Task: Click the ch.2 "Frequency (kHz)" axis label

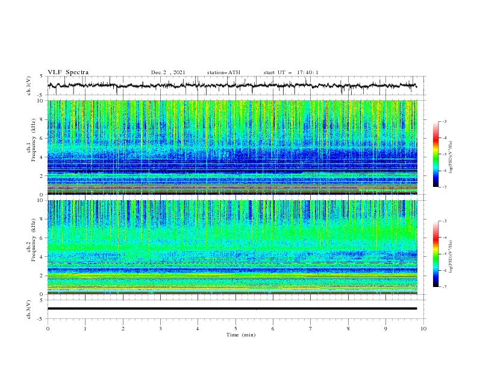Action: [x=34, y=239]
